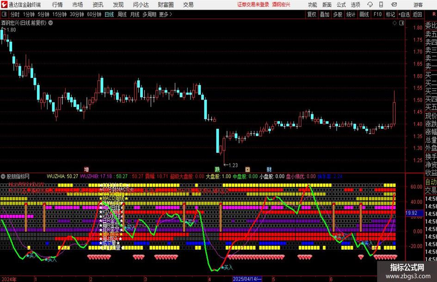Open the 市场 menu
437x282 pixels.
(78, 5)
